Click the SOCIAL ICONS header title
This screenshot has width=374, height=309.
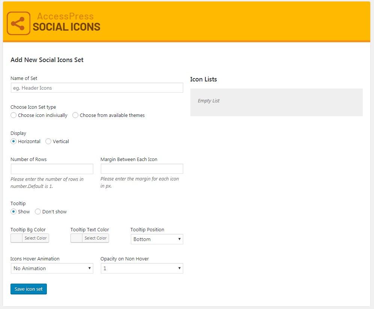tap(66, 27)
